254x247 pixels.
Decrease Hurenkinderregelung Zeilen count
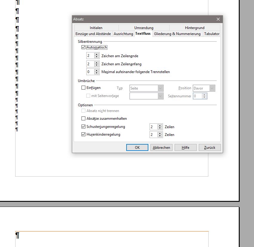(x=160, y=136)
